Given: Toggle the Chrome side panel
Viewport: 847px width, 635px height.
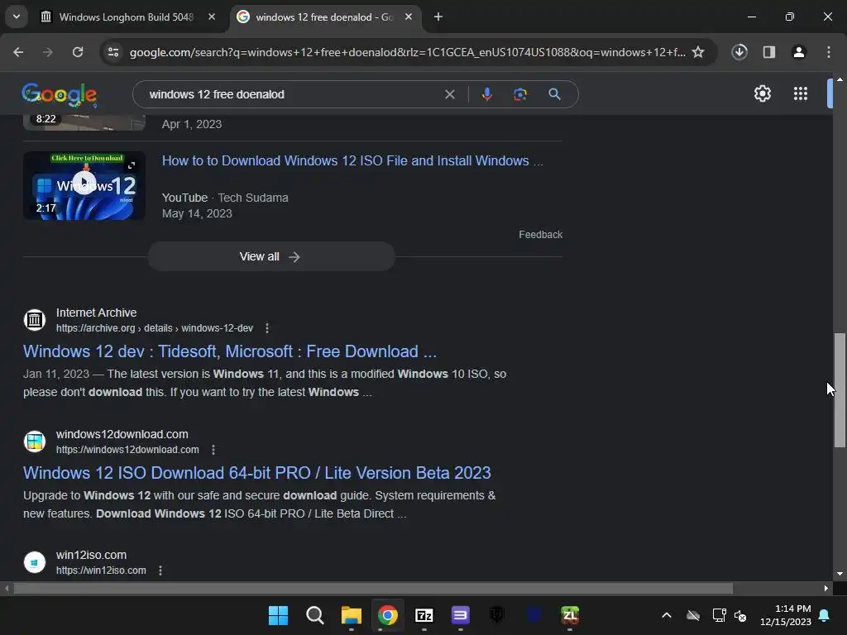Looking at the screenshot, I should [769, 52].
